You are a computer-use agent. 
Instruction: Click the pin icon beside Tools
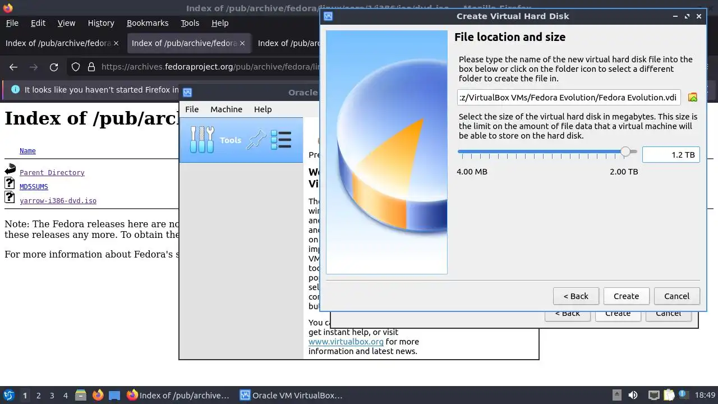[x=256, y=140]
